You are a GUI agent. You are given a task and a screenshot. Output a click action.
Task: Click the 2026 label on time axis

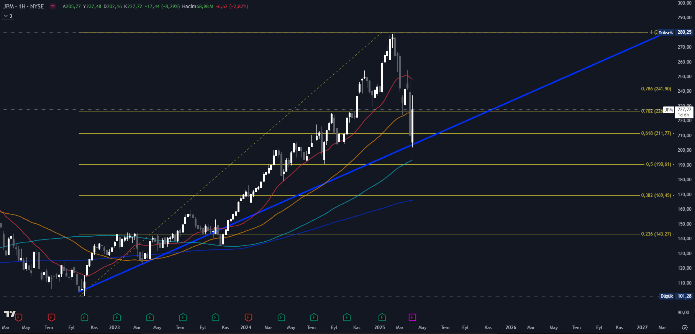[511, 327]
